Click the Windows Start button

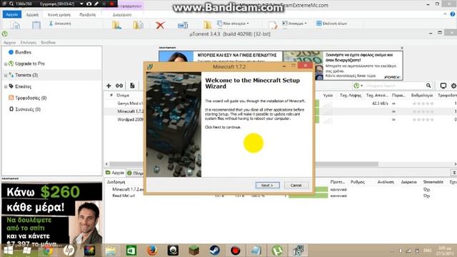(8, 251)
